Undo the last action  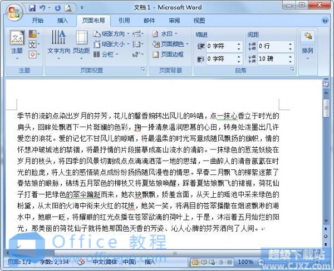(x=42, y=8)
